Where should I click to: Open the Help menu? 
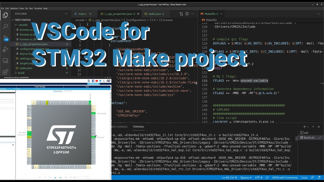tap(45, 8)
